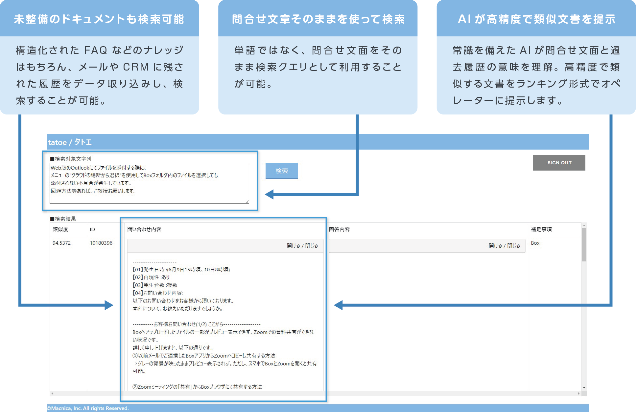The width and height of the screenshot is (636, 412).
Task: Click the heading 問合せ文章そのままを使って検索
Action: (x=318, y=19)
